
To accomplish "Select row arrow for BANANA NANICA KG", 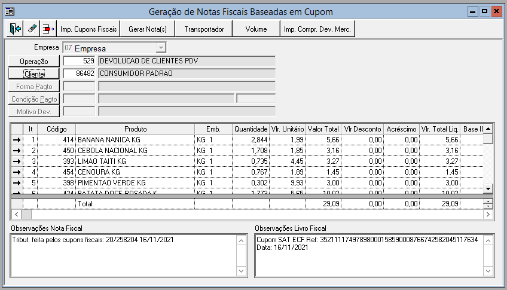I will pos(17,140).
